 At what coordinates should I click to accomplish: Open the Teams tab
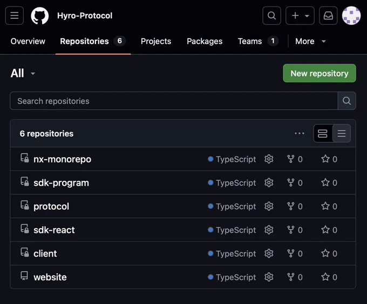[258, 41]
